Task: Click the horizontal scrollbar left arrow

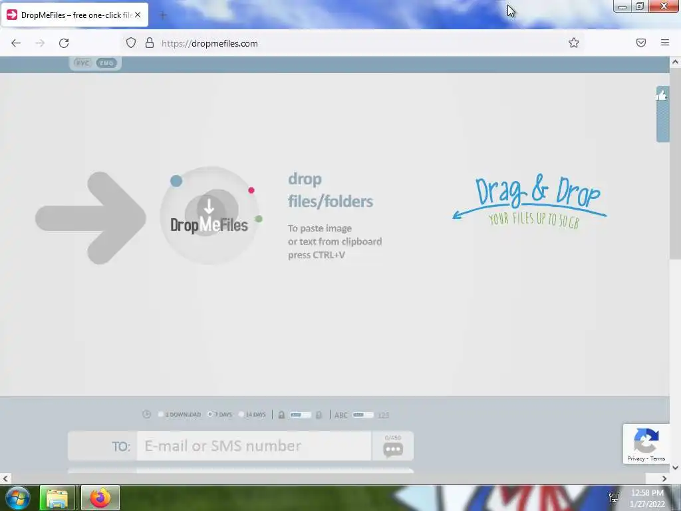Action: coord(5,478)
